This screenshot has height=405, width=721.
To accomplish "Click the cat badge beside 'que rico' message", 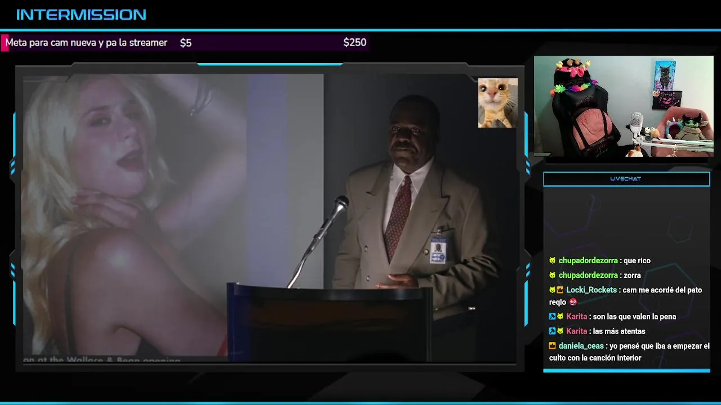I will 553,261.
